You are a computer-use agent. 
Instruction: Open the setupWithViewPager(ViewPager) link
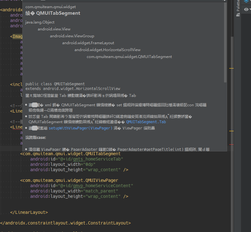pyautogui.click(x=80, y=128)
